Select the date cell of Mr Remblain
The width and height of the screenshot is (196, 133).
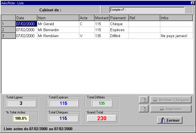(x=27, y=36)
